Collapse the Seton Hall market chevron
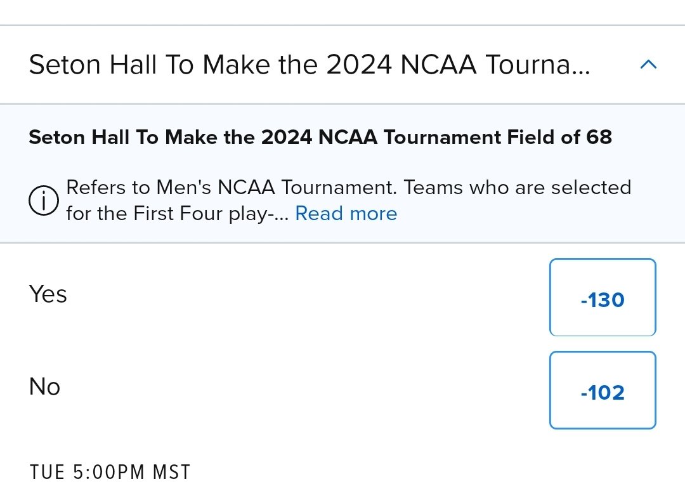The width and height of the screenshot is (685, 498). (x=648, y=65)
